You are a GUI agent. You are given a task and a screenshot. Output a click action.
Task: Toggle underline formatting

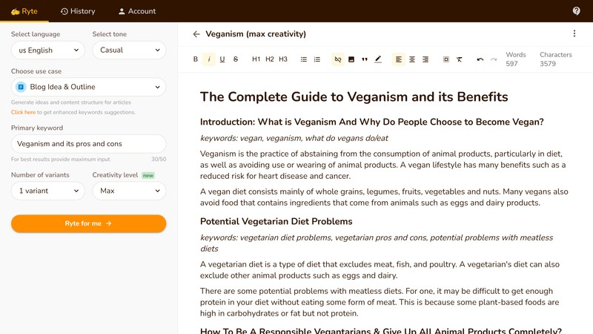coord(222,59)
